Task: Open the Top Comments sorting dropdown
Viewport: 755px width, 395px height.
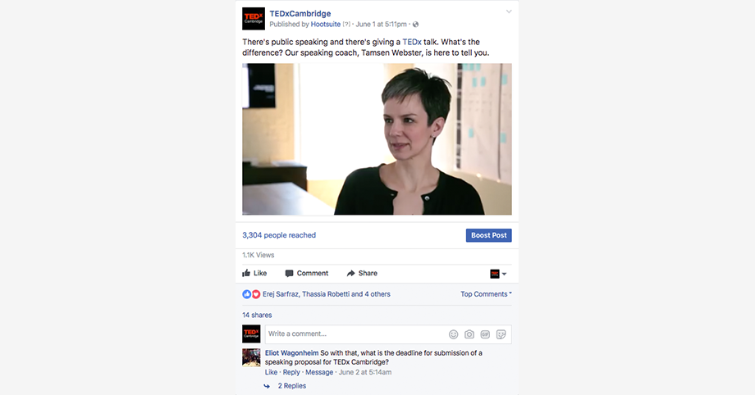Action: click(486, 294)
